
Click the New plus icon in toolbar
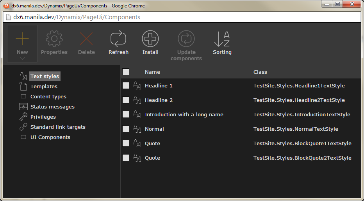[22, 39]
